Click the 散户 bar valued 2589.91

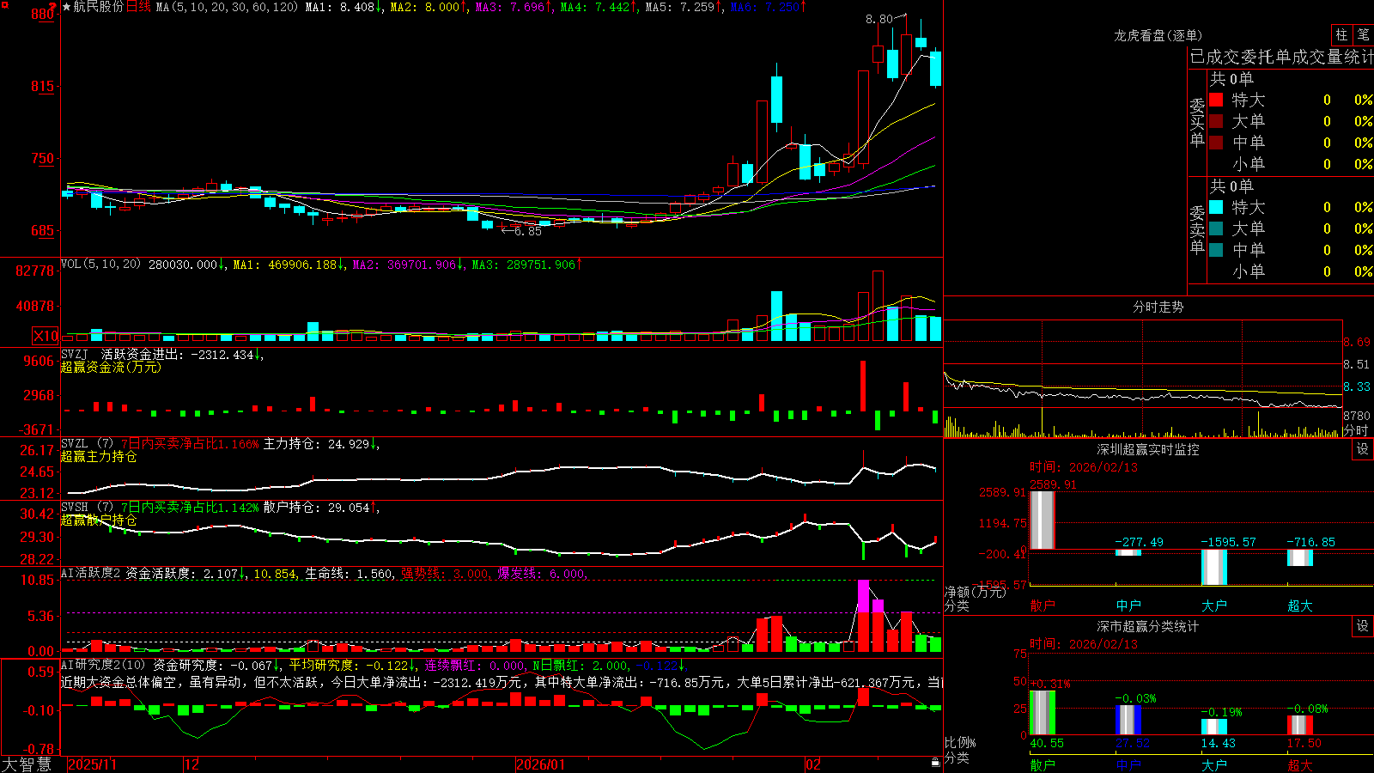[x=1043, y=520]
